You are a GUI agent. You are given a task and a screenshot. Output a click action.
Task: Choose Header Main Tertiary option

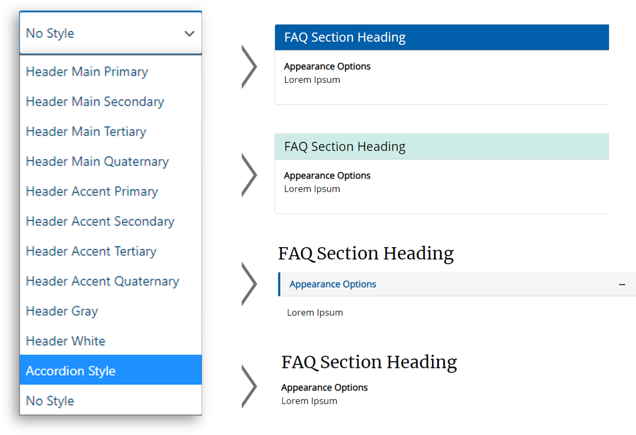[86, 131]
